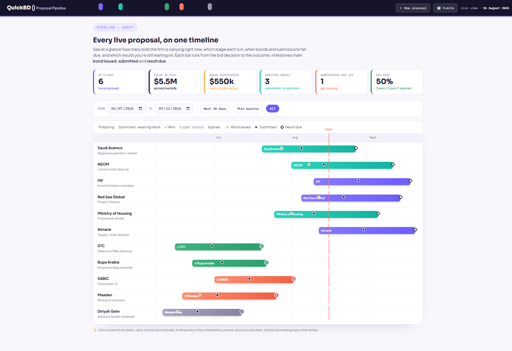Viewport: 512px width, 351px height.
Task: Click Ministry of Housing result due diamond
Action: pyautogui.click(x=378, y=214)
